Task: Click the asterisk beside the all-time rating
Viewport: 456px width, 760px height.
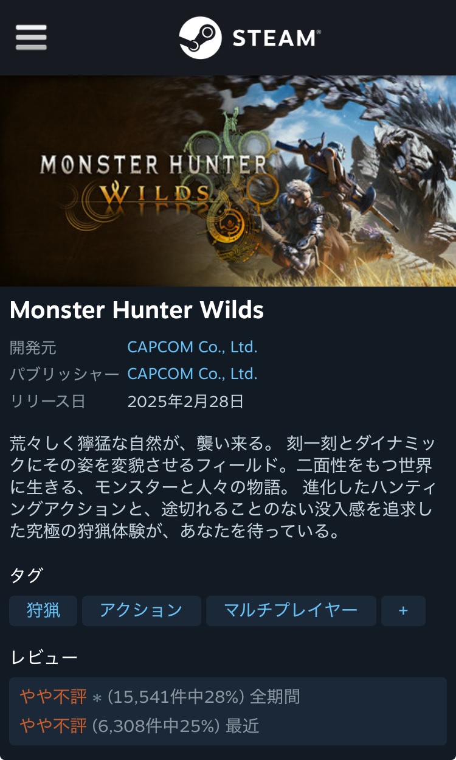Action: pyautogui.click(x=97, y=697)
